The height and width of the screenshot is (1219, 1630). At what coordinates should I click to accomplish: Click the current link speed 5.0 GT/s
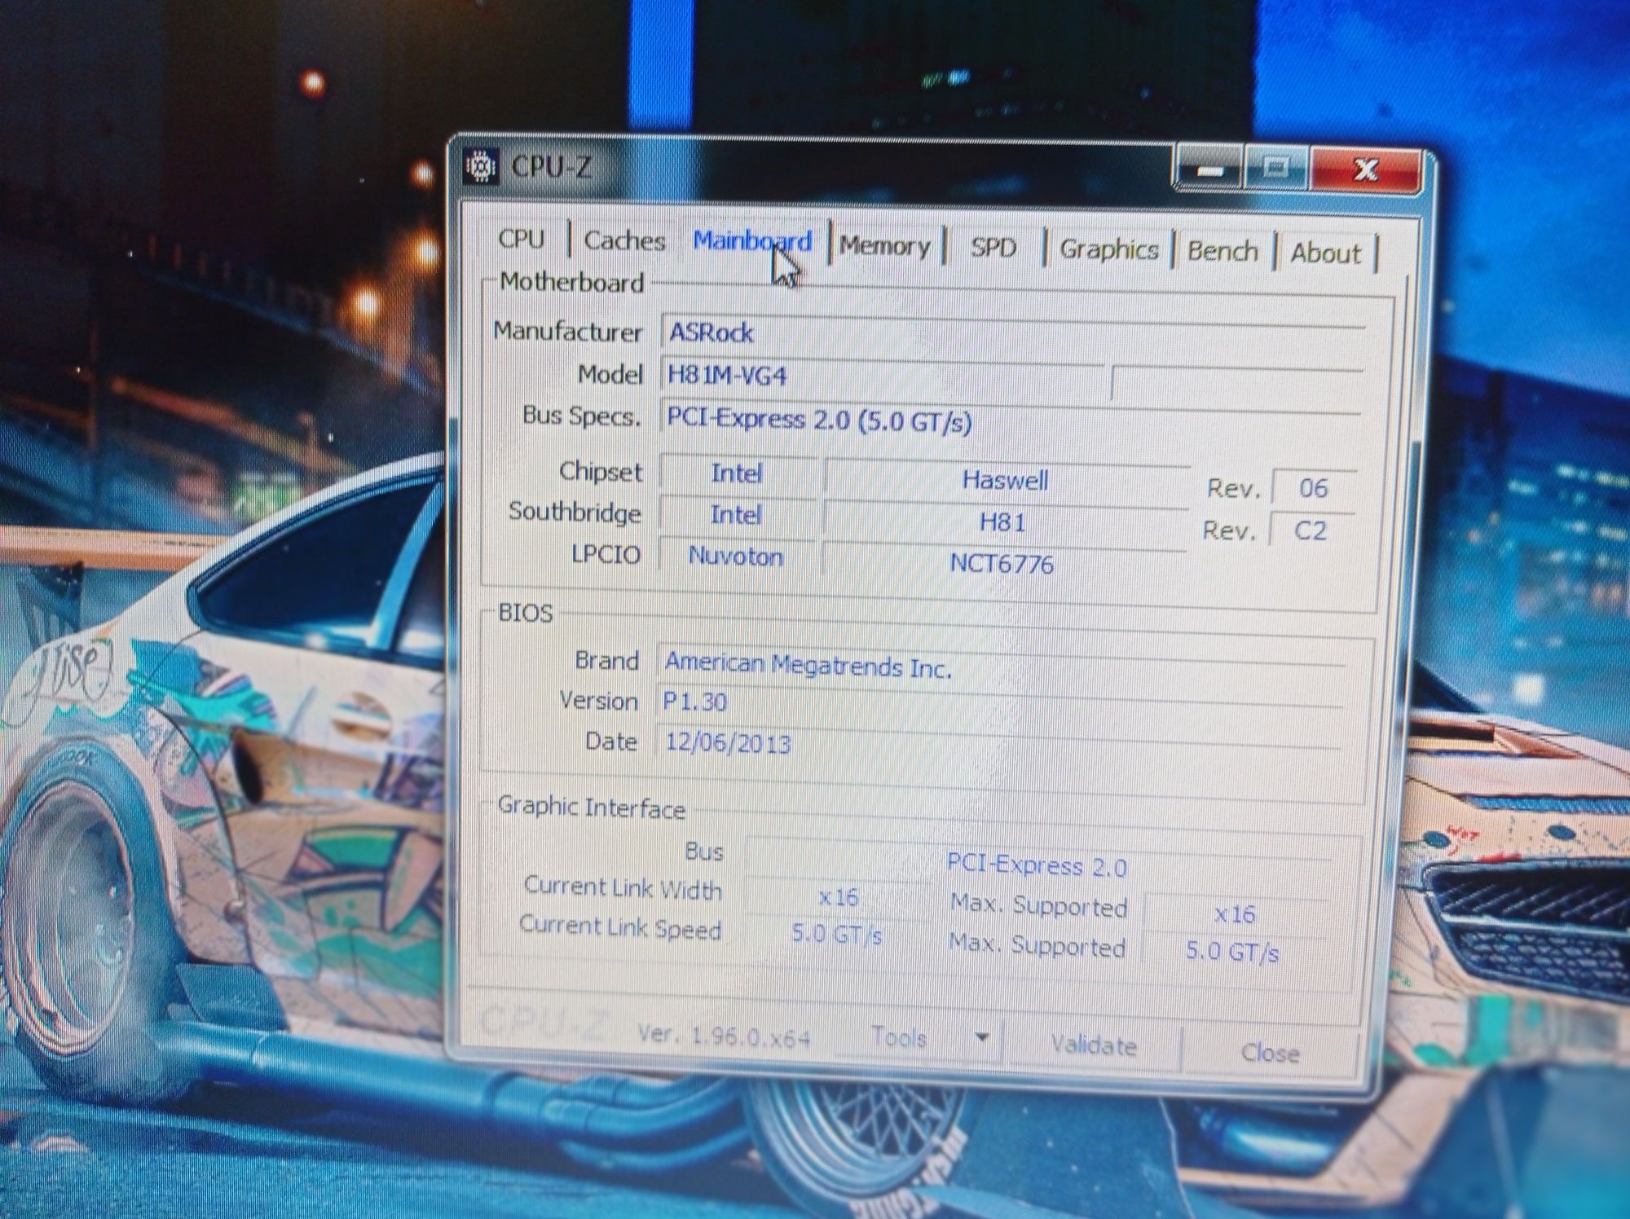click(837, 934)
